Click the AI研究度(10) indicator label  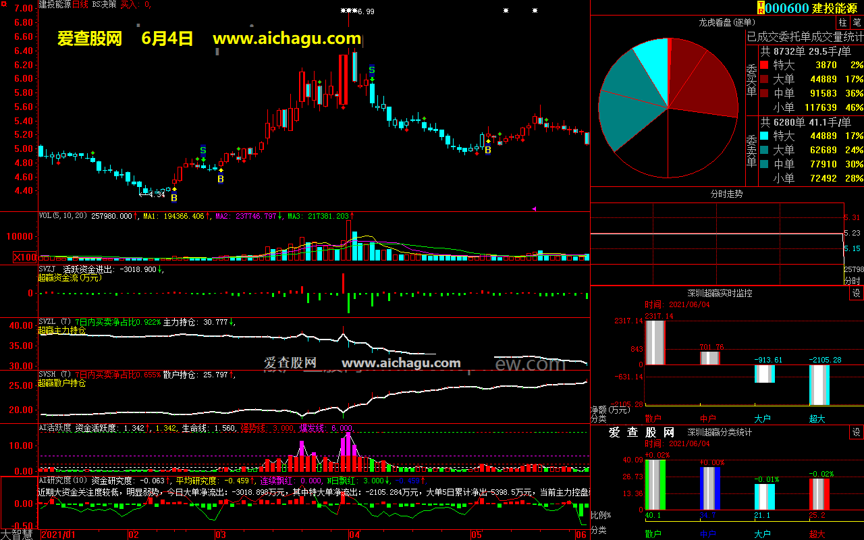63,481
